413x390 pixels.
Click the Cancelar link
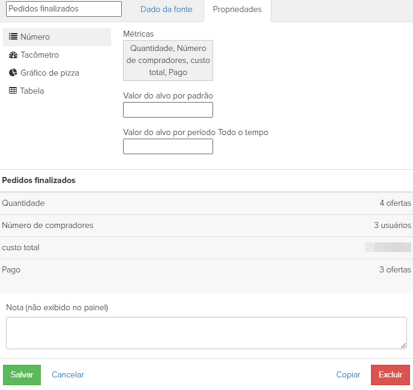[68, 375]
